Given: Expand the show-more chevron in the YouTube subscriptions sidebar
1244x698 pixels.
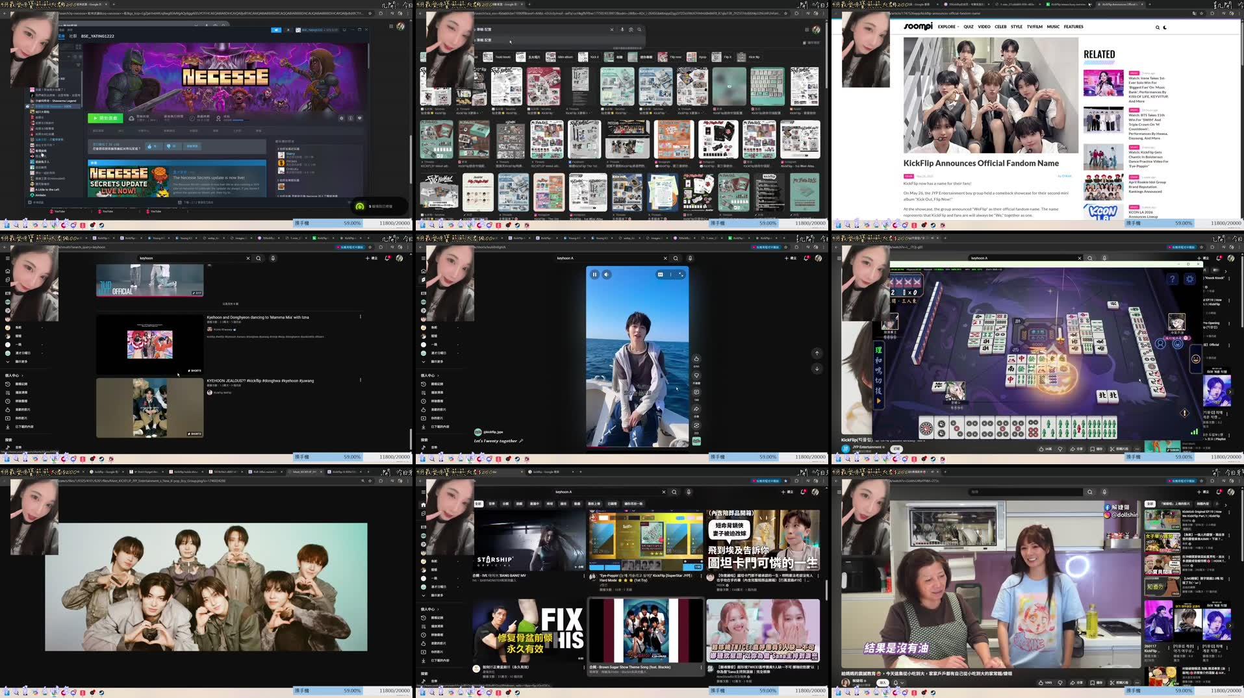Looking at the screenshot, I should (x=424, y=362).
